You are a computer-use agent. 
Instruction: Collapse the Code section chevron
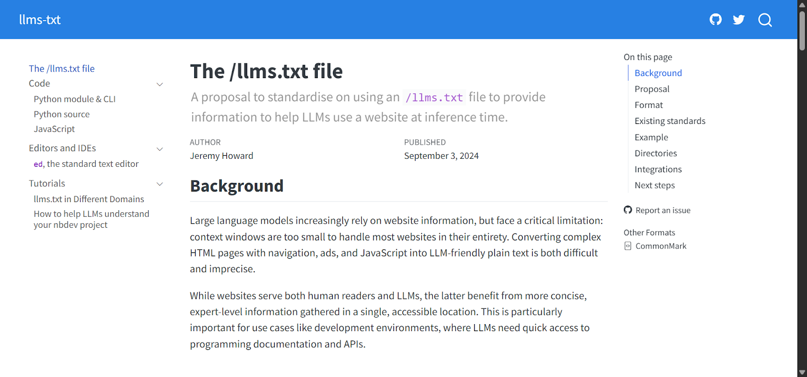click(160, 84)
